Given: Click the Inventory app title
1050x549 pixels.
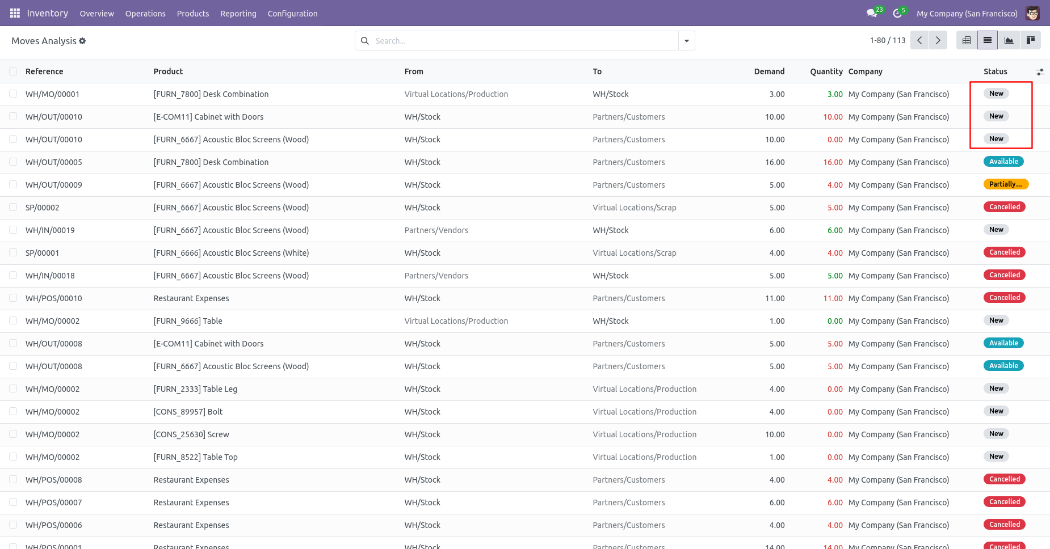Looking at the screenshot, I should [48, 13].
